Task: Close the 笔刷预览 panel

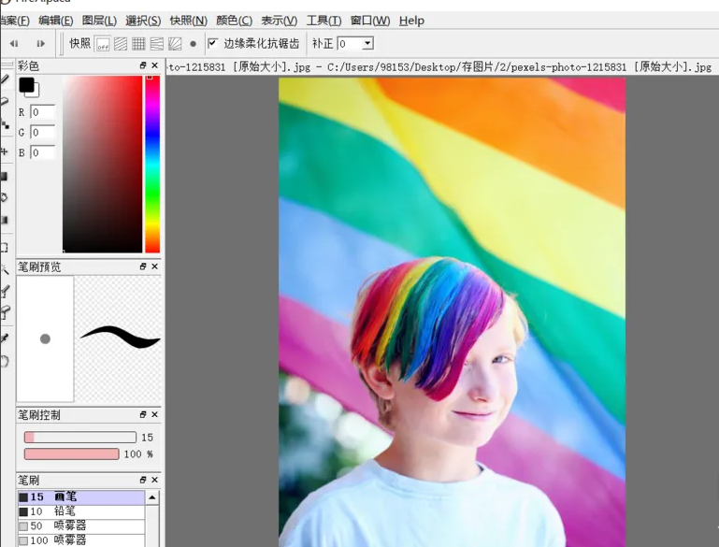Action: pos(154,266)
